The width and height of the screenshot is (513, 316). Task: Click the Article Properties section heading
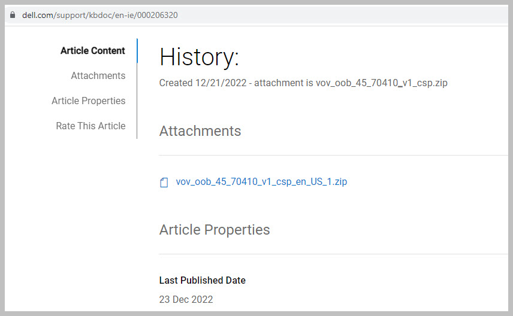[215, 230]
